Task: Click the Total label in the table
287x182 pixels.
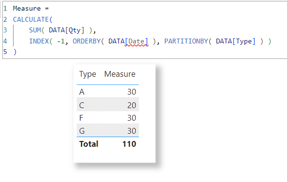Action: coord(89,144)
